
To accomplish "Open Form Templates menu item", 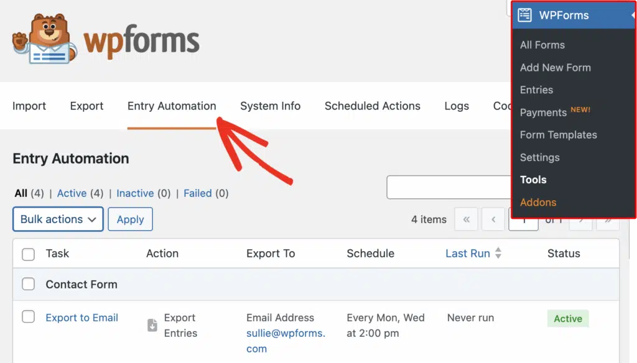I will pos(558,135).
